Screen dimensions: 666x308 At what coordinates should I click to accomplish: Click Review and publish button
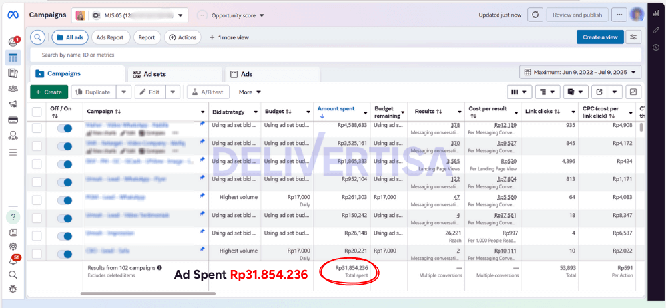click(577, 15)
